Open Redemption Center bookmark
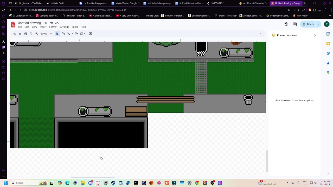333x187 pixels. tap(278, 16)
